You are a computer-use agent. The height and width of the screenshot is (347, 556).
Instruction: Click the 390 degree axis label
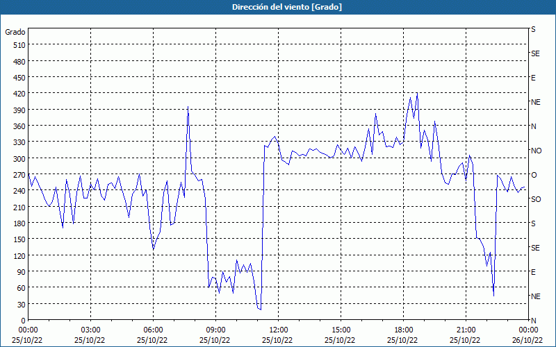(20, 110)
